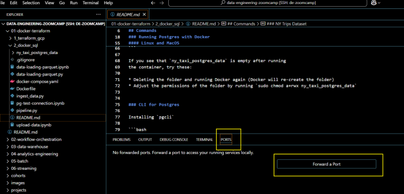Expand the 04-analytics-engineering folder

click(7, 154)
